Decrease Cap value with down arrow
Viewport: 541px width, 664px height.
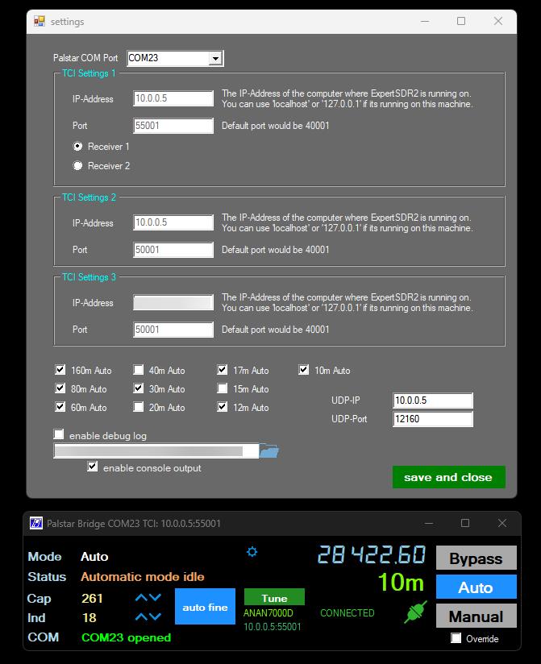tap(155, 598)
